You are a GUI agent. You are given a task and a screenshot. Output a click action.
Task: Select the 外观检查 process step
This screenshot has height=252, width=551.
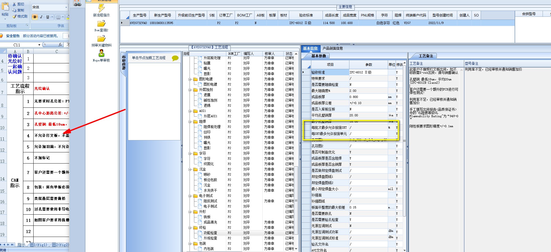[210, 238]
